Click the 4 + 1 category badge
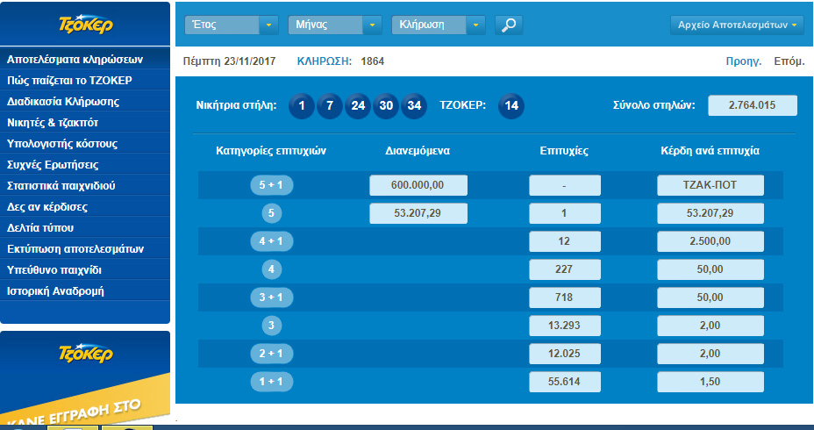Image resolution: width=814 pixels, height=430 pixels. click(271, 241)
